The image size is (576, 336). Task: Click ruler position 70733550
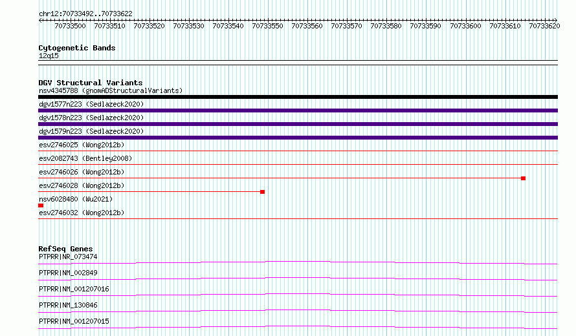(267, 26)
